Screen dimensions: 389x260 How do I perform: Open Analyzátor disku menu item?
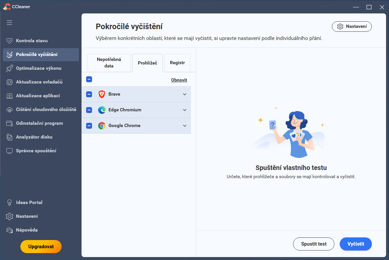41,137
